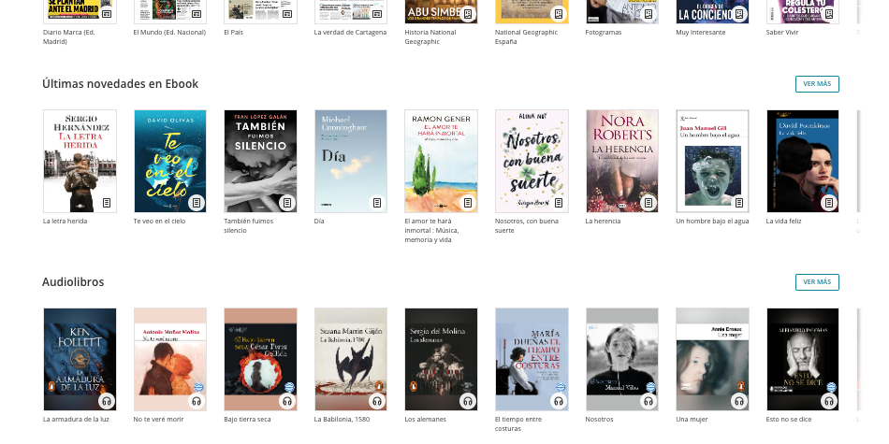Click the ebook icon on La herencia cover

point(649,203)
